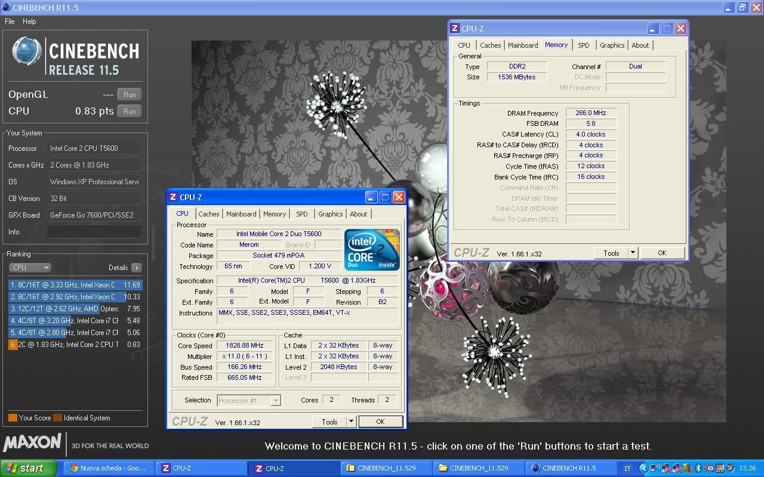This screenshot has width=764, height=477.
Task: Select ranking row 3 AMD Opteron 12C/12T
Action: pyautogui.click(x=75, y=309)
